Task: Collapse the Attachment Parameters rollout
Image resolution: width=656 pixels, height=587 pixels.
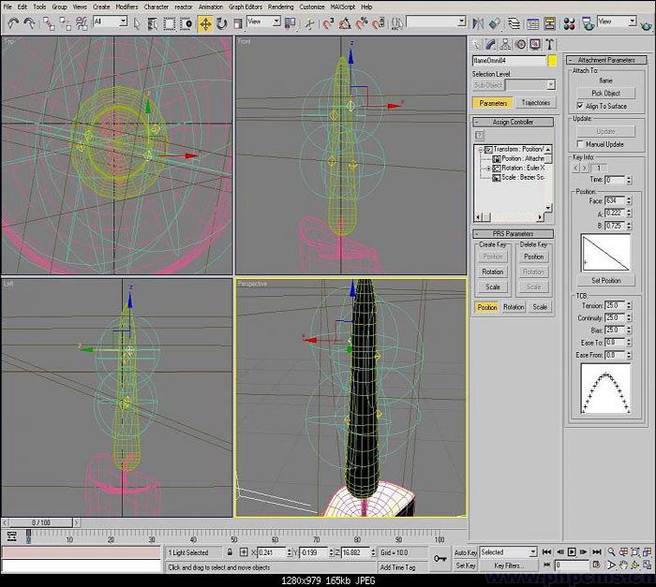Action: (606, 60)
